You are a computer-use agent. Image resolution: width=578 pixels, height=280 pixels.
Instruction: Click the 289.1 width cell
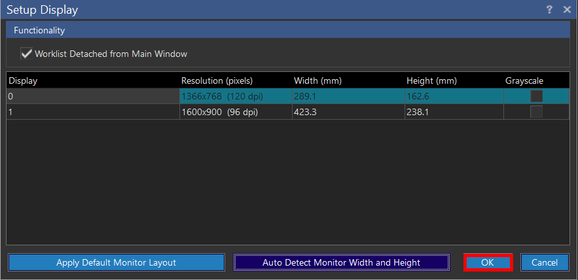[x=347, y=96]
